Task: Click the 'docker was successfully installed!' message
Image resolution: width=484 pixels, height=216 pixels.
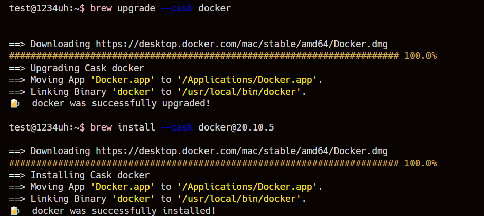Action: pos(124,211)
